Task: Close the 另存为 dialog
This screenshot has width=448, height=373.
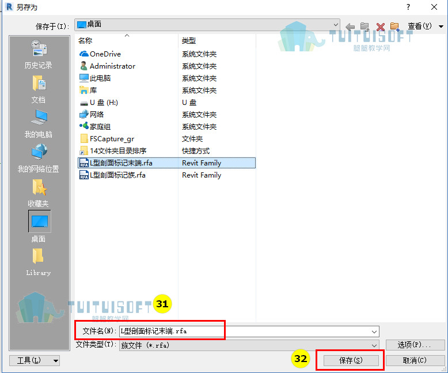Action: (x=434, y=7)
